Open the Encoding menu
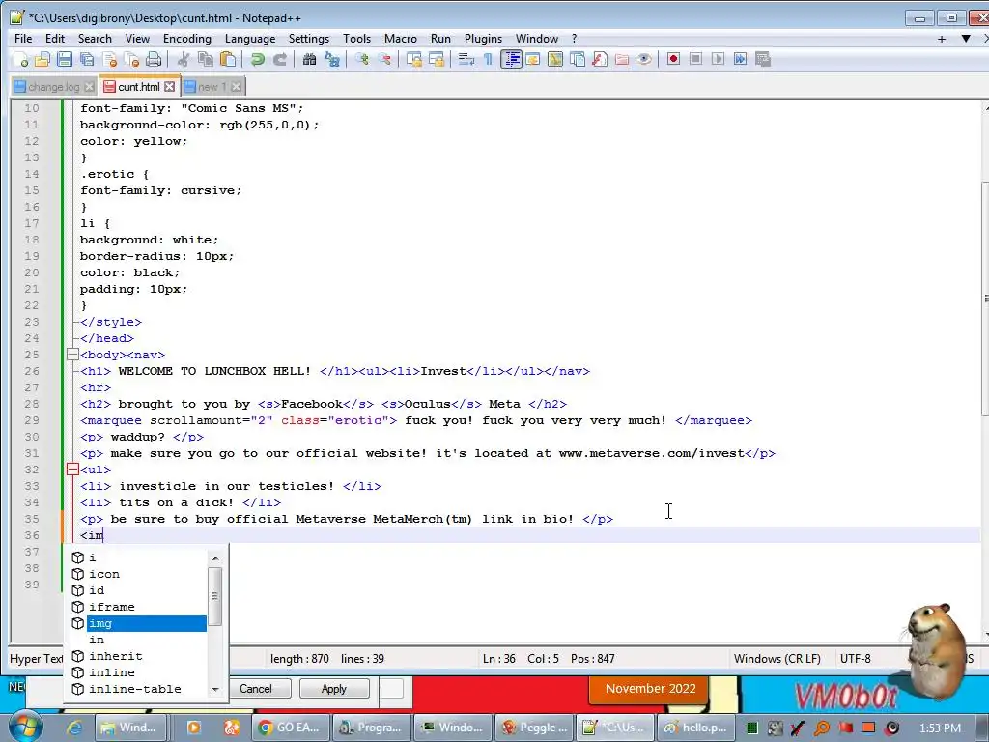This screenshot has height=742, width=989. click(x=187, y=39)
